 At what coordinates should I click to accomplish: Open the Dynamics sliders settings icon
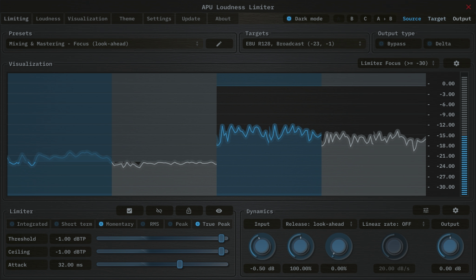click(x=426, y=210)
